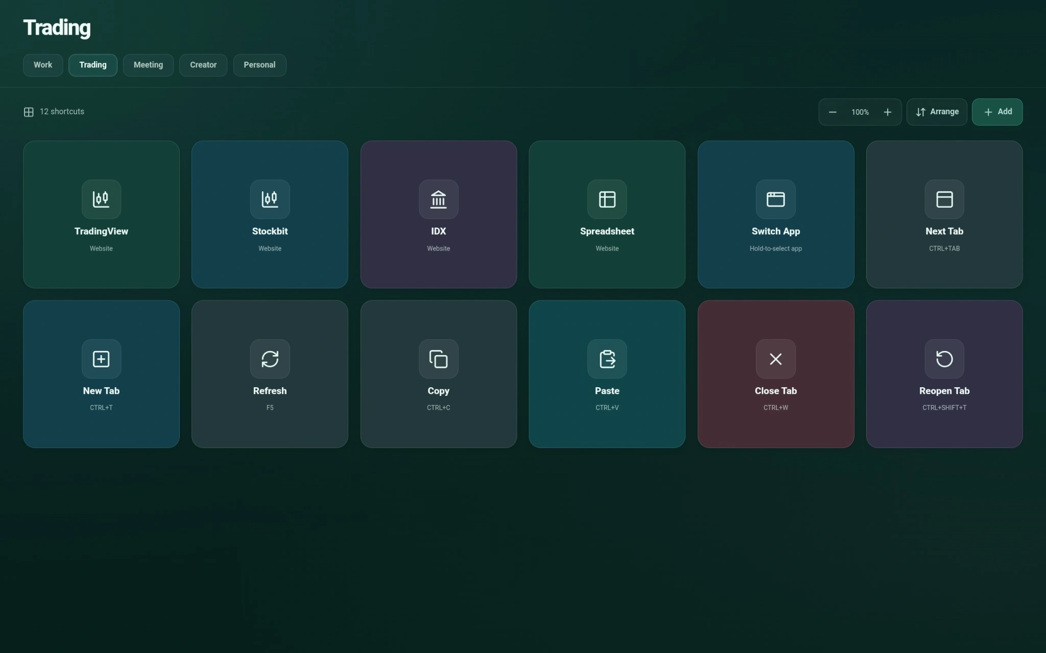
Task: Click the Copy overlapping squares icon
Action: (438, 359)
